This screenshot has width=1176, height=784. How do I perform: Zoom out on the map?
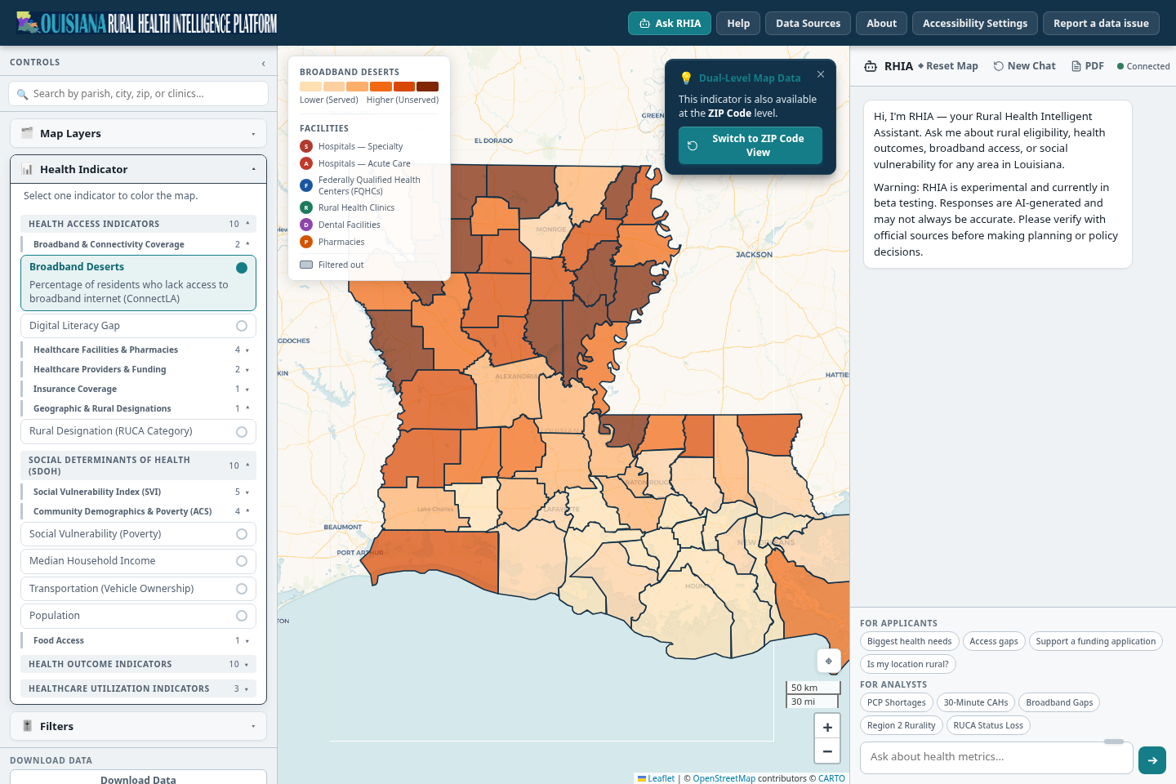coord(827,751)
